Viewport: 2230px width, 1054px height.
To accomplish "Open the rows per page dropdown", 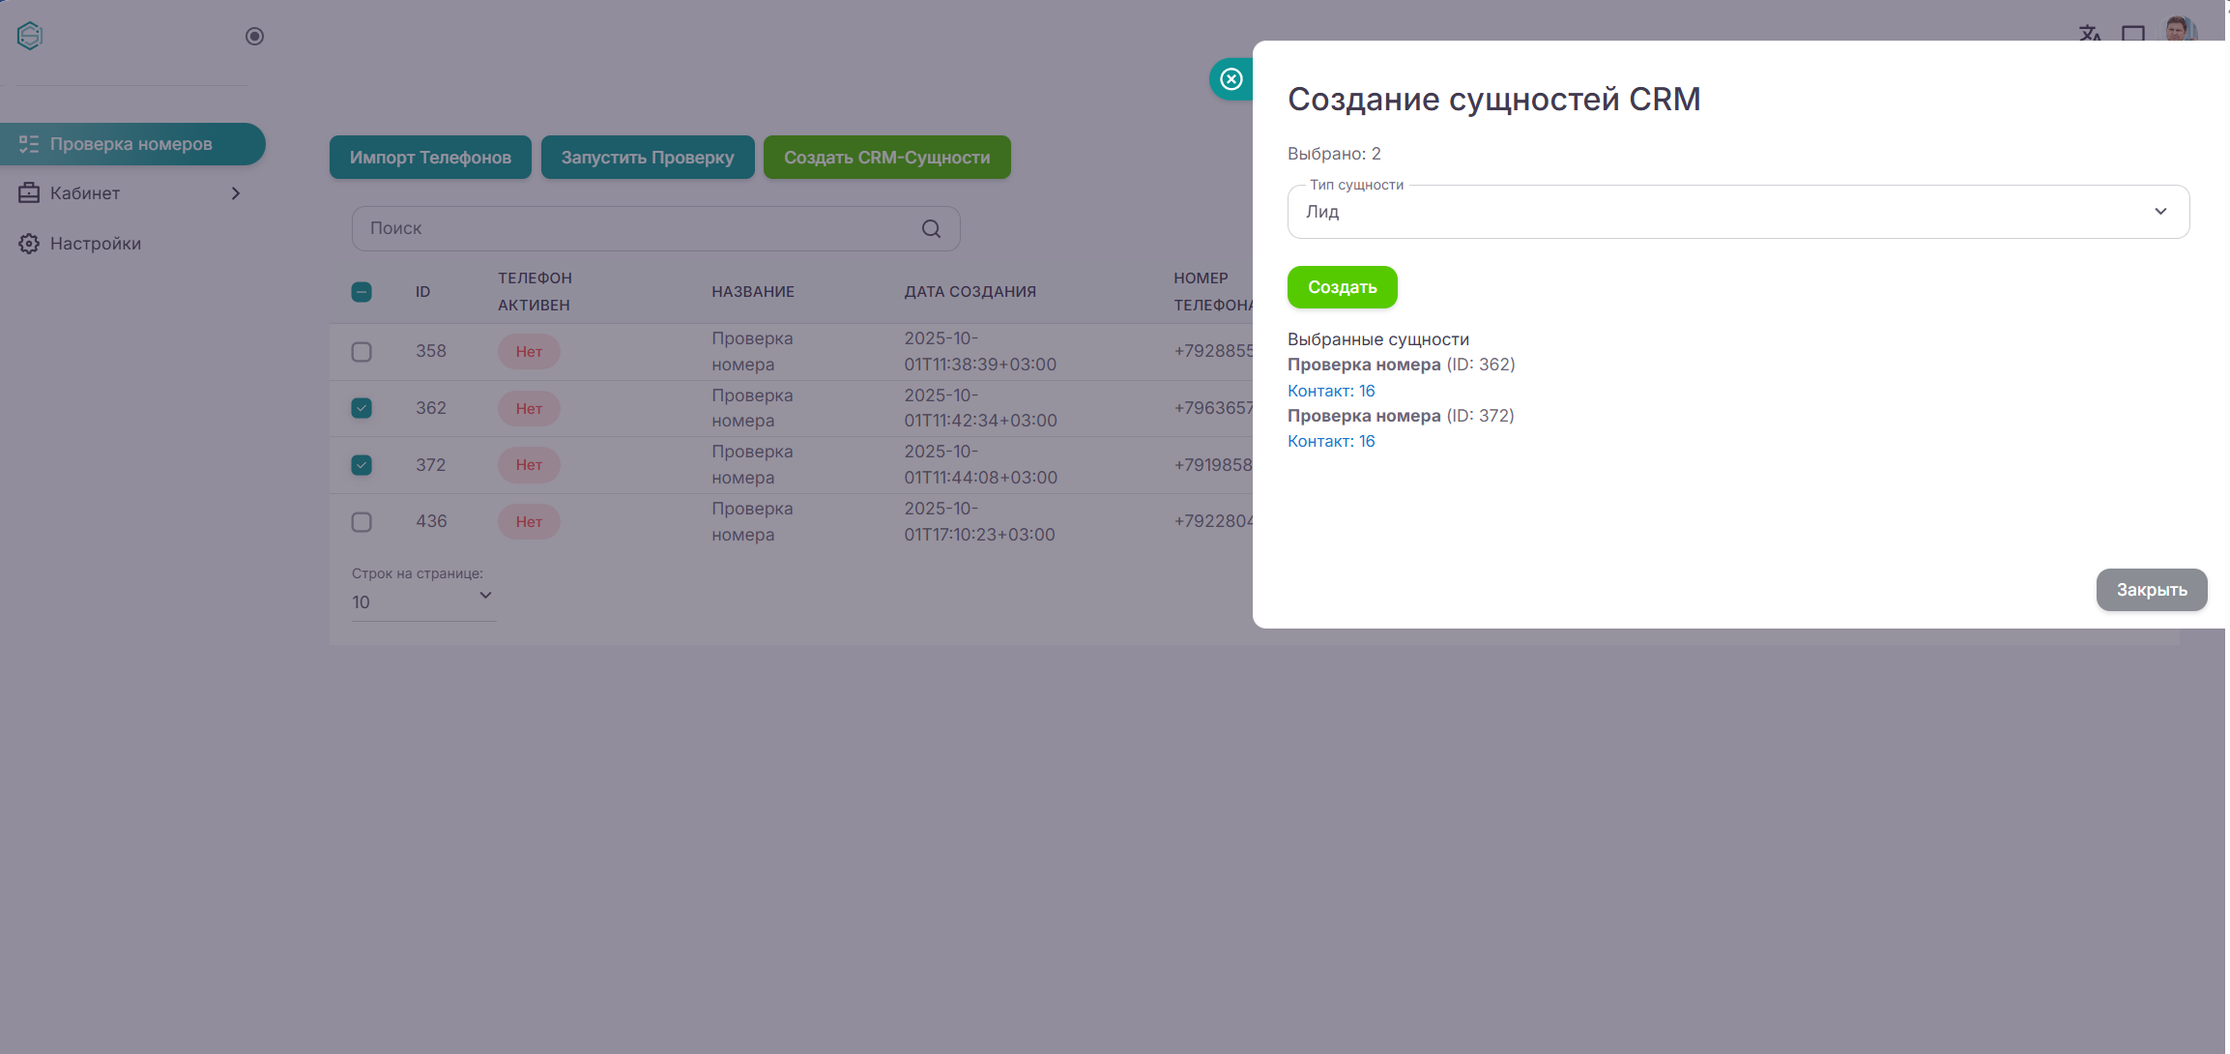I will pos(423,601).
